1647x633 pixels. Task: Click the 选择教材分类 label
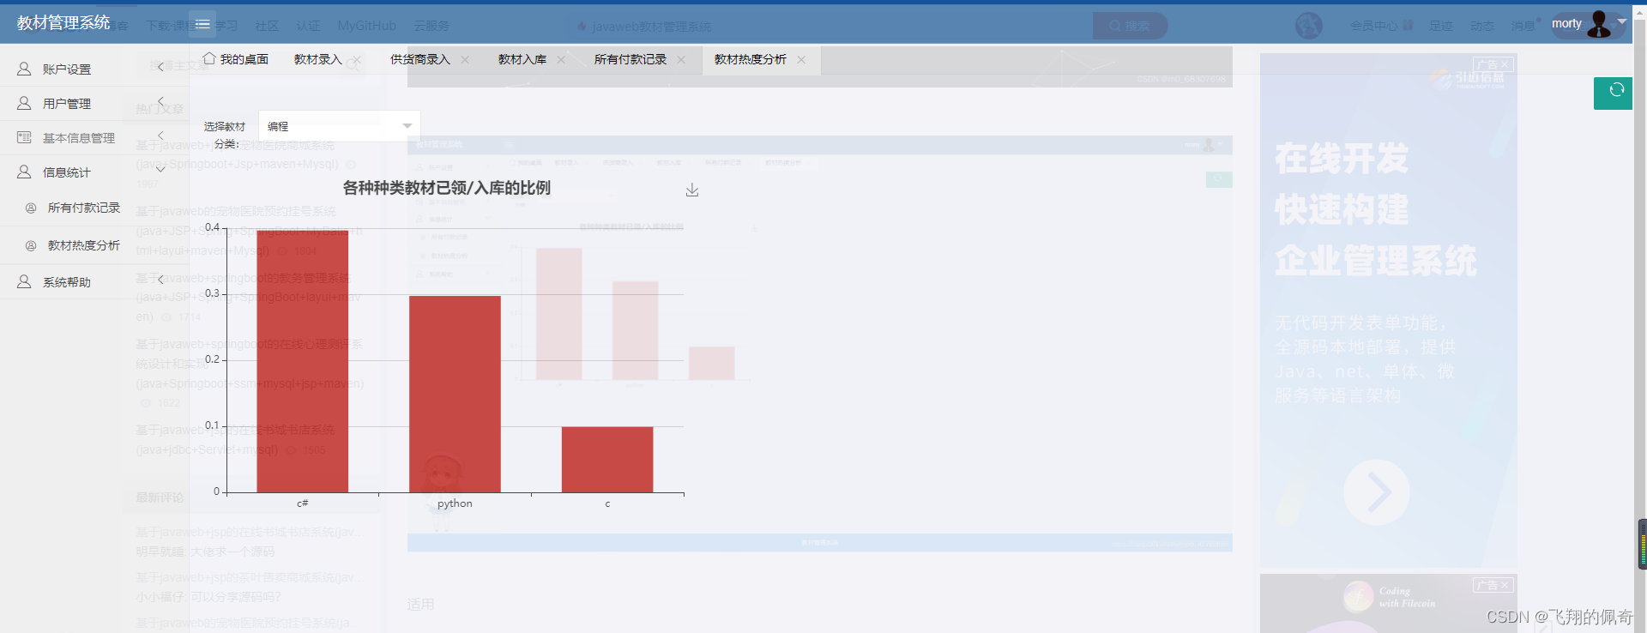point(225,135)
